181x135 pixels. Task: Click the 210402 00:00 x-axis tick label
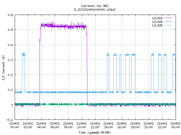tap(175, 125)
